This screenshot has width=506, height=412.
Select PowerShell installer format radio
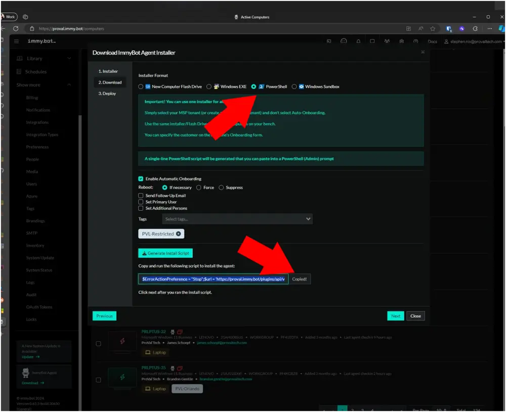254,87
